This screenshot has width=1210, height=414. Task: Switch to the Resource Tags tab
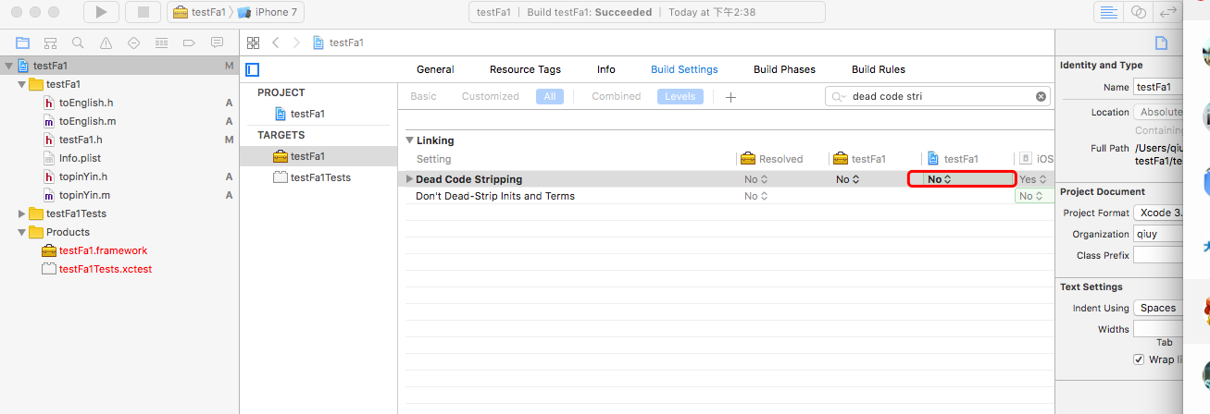click(x=525, y=69)
